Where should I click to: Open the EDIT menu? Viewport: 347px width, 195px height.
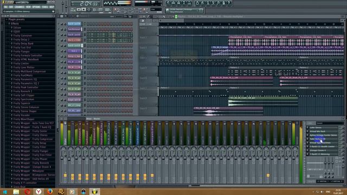pos(11,7)
